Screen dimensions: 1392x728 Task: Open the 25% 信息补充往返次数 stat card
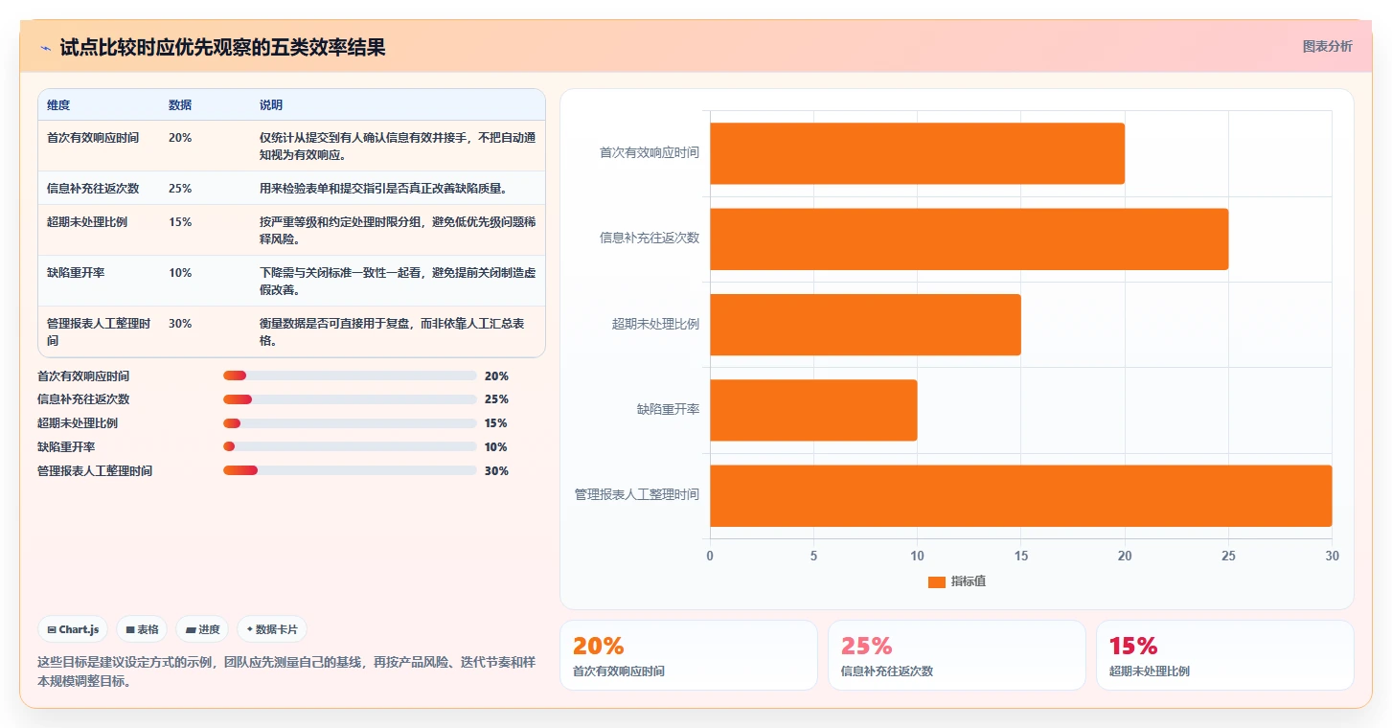tap(957, 655)
